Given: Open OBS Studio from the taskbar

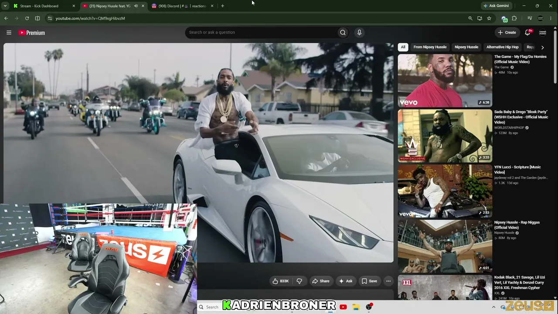Looking at the screenshot, I should click(x=369, y=307).
